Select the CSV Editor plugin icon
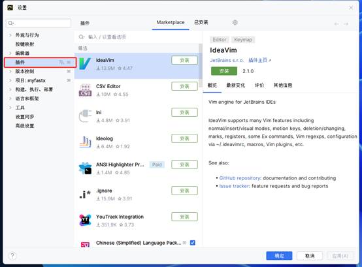Image resolution: width=362 pixels, height=267 pixels. point(85,90)
